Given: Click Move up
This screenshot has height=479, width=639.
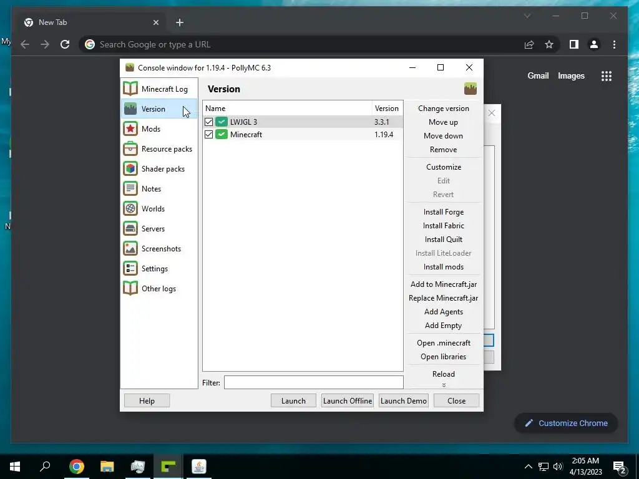Looking at the screenshot, I should (444, 122).
